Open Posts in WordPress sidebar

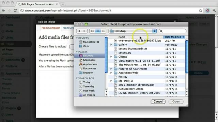point(9,25)
